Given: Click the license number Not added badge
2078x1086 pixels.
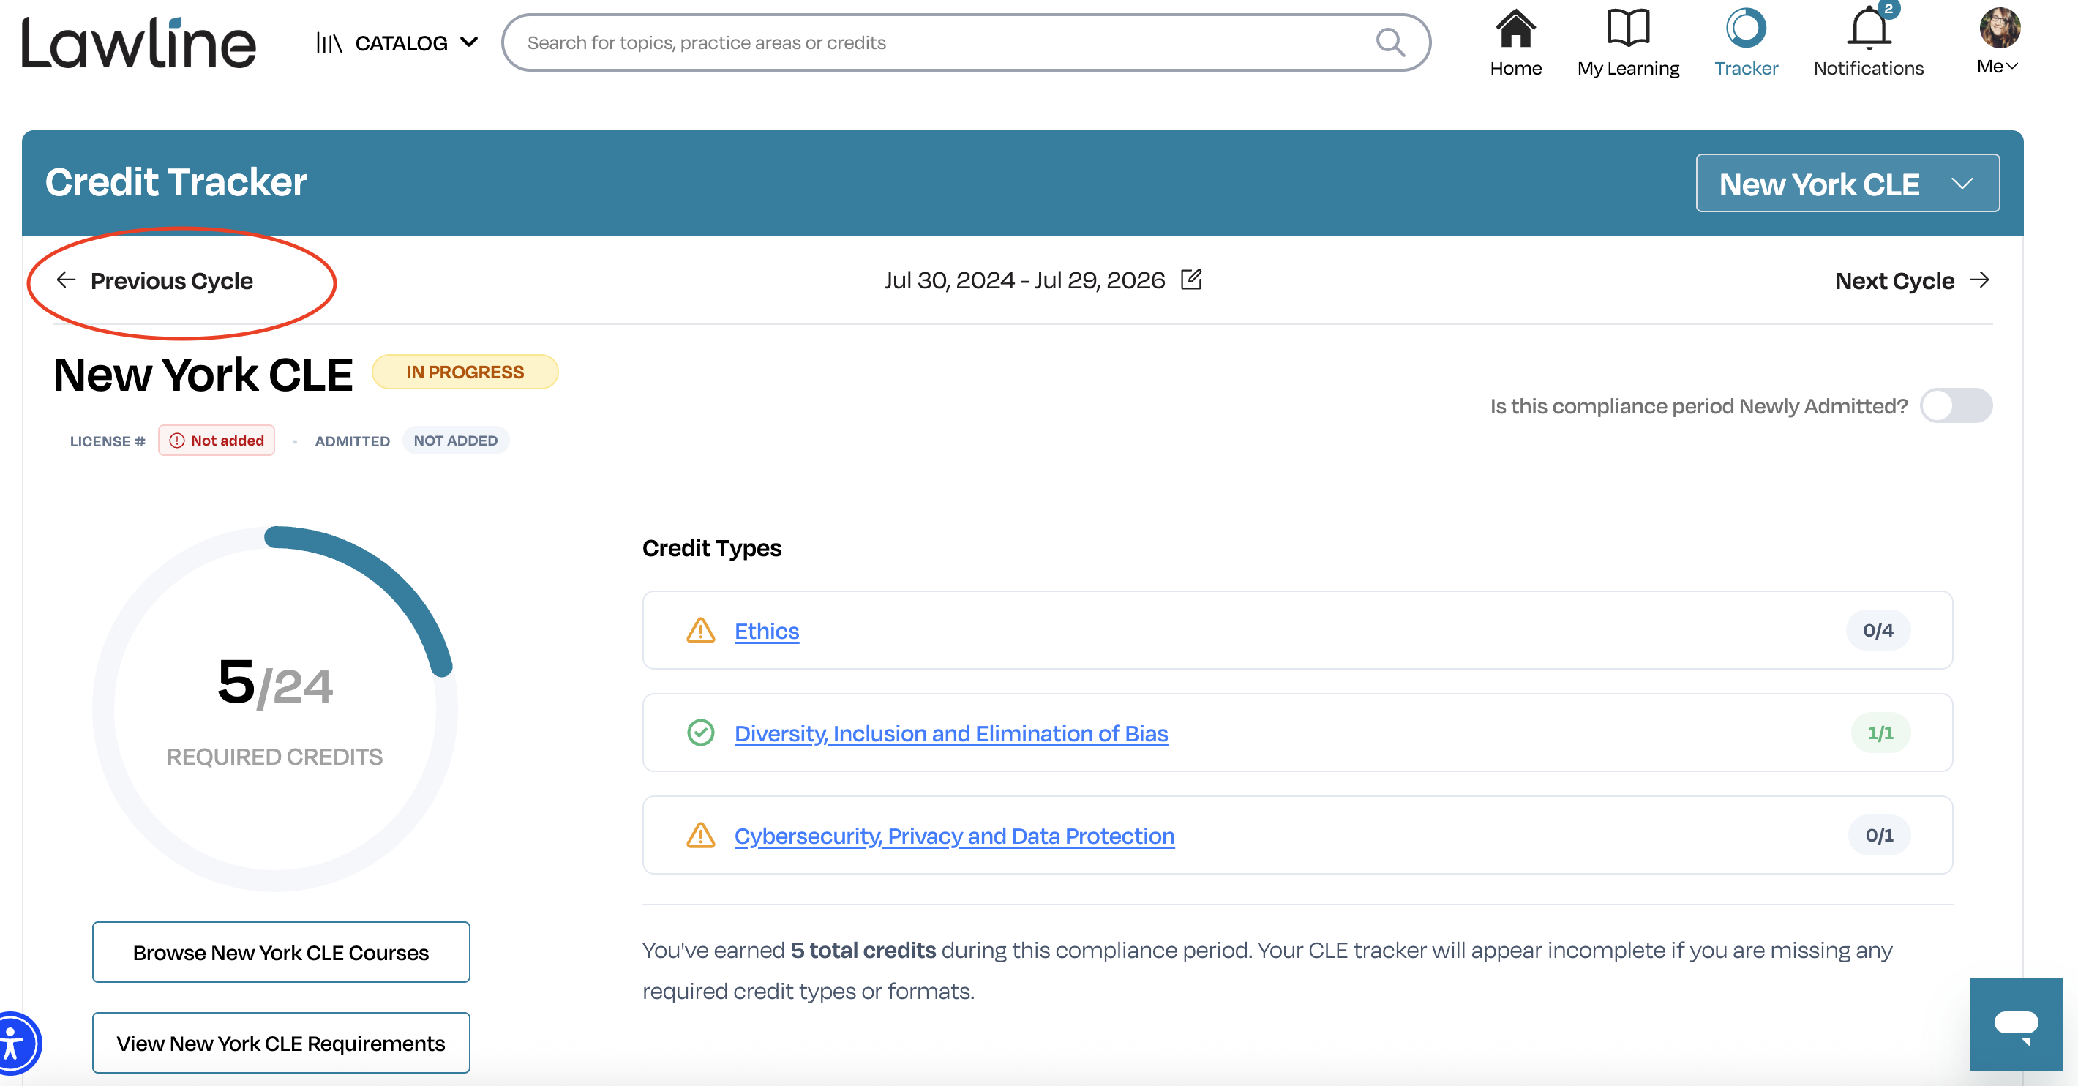Looking at the screenshot, I should [x=216, y=441].
